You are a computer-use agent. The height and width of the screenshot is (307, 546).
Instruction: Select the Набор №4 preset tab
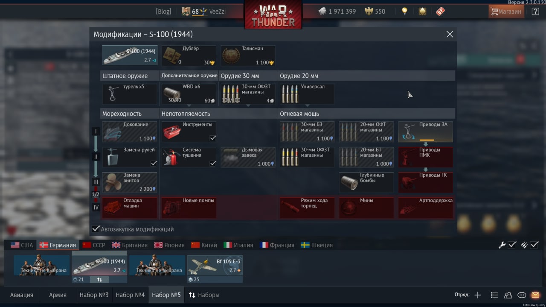130,295
